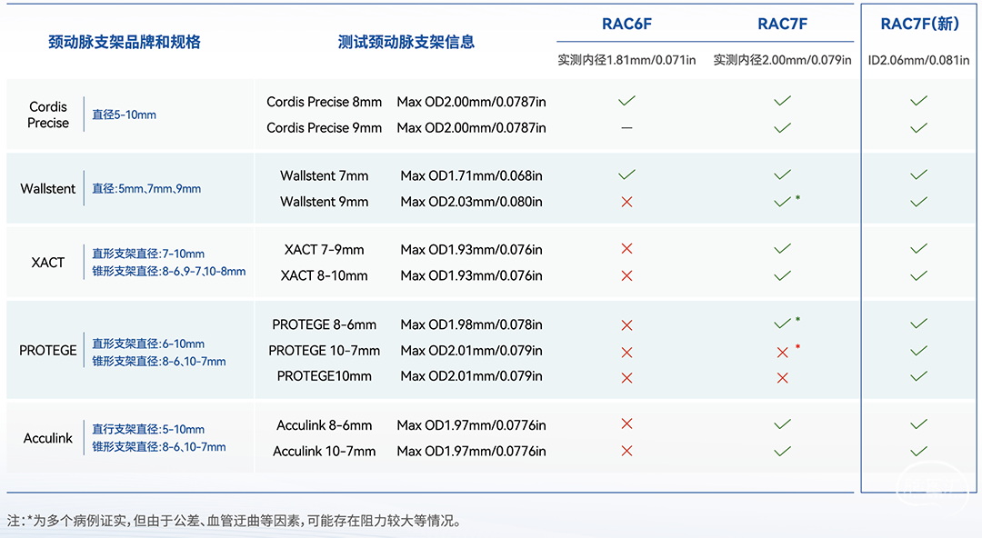Click the 直行支架直径:5-10mm specification text
This screenshot has width=982, height=538.
148,429
